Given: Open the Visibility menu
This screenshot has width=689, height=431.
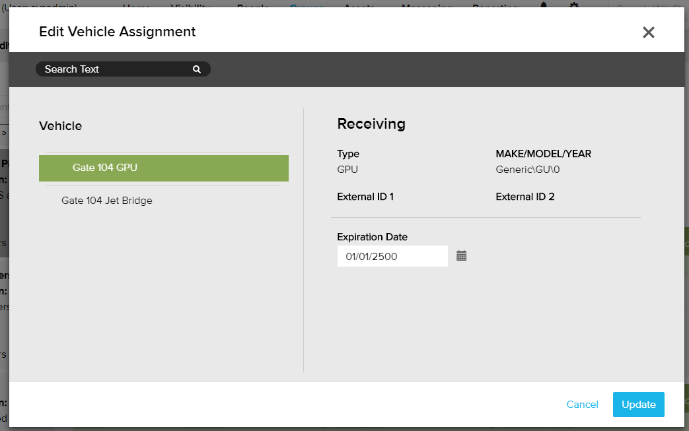Looking at the screenshot, I should 190,5.
